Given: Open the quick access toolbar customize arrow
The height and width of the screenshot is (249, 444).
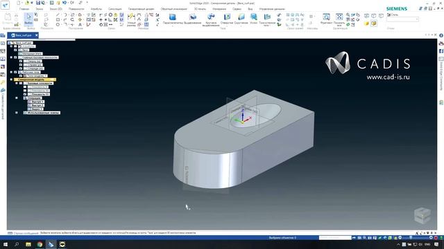Looking at the screenshot, I should (x=87, y=3).
